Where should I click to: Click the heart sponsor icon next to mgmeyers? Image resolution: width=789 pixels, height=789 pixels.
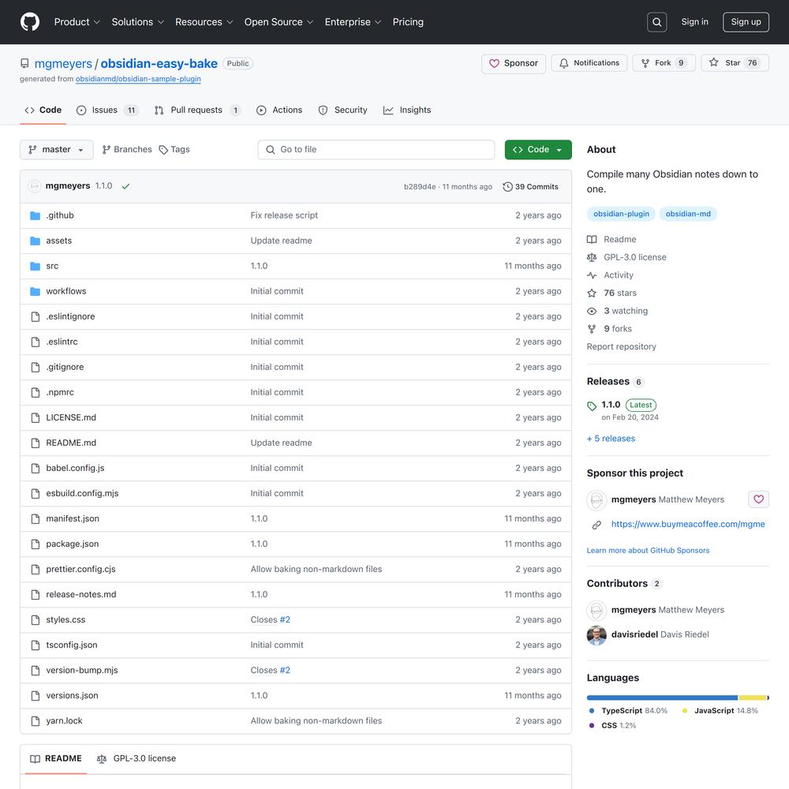(x=758, y=499)
